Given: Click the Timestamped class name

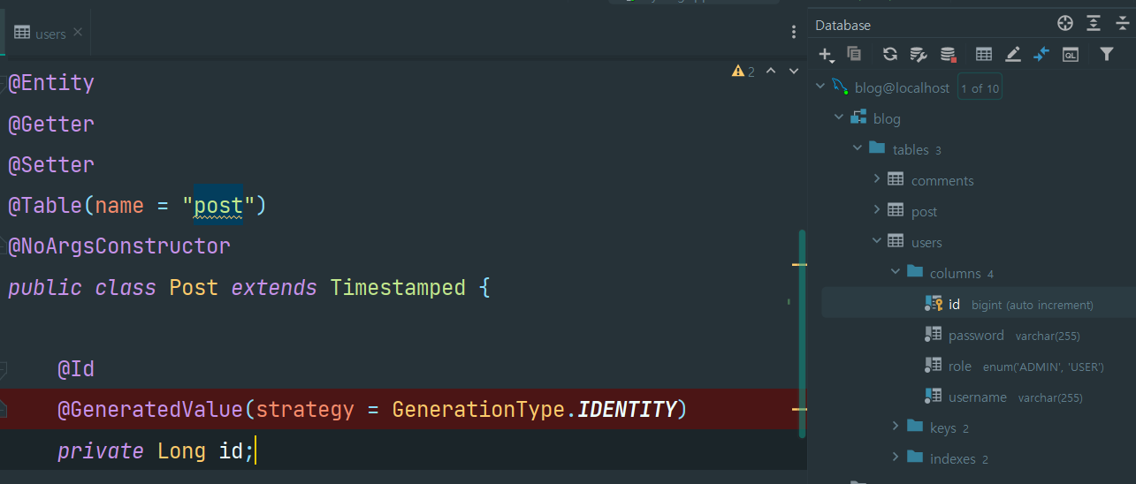Looking at the screenshot, I should coord(398,288).
